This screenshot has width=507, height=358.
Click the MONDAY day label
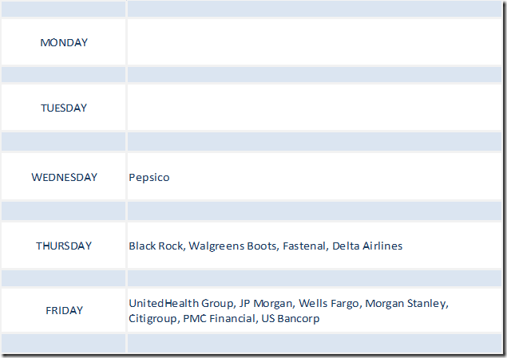[x=64, y=42]
